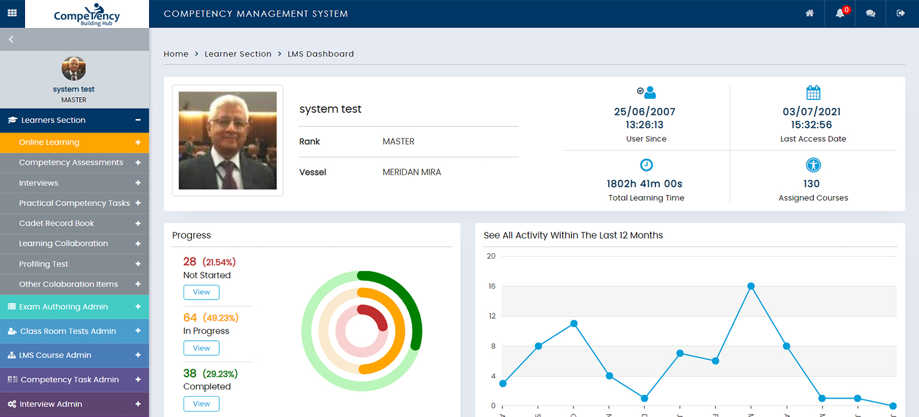This screenshot has width=919, height=417.
Task: View the Not Started courses
Action: point(201,292)
